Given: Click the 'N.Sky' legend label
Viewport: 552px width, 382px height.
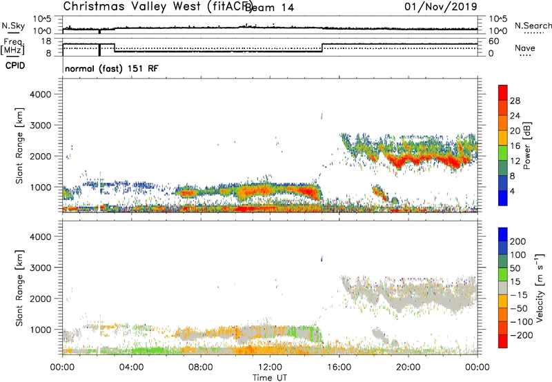Looking at the screenshot, I should pyautogui.click(x=13, y=26).
